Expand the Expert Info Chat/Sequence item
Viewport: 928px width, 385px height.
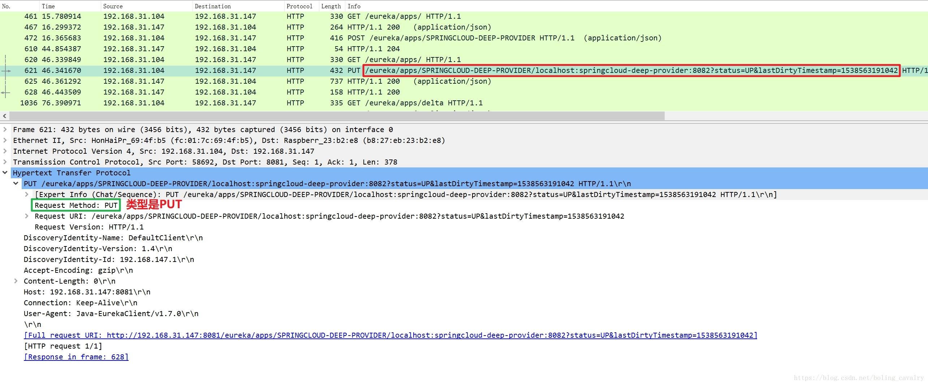(27, 194)
